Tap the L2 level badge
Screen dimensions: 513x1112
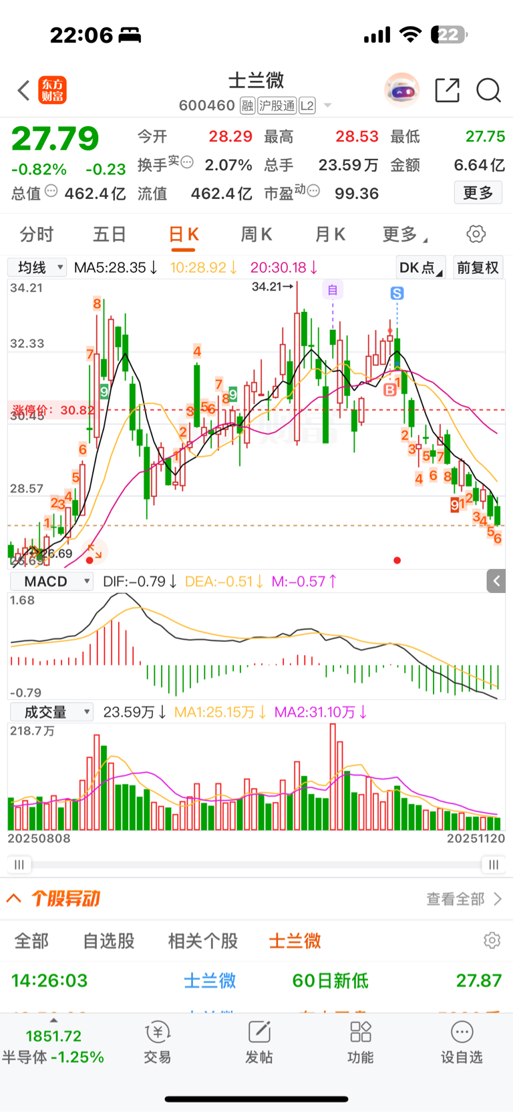click(307, 106)
